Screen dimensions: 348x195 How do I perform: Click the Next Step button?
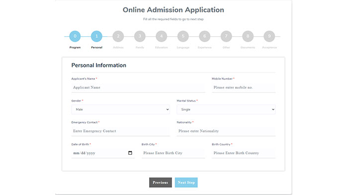(186, 183)
